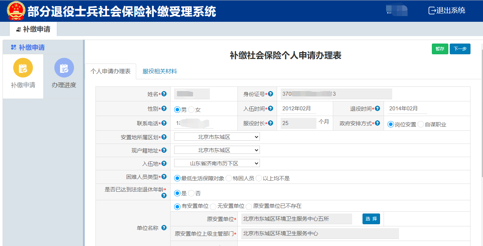The height and width of the screenshot is (246, 483).
Task: Click help icon next to 困难人员类型
Action: click(x=164, y=176)
